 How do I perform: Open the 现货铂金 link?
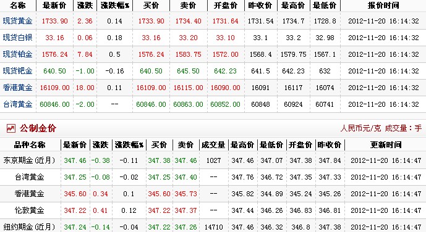pyautogui.click(x=18, y=54)
